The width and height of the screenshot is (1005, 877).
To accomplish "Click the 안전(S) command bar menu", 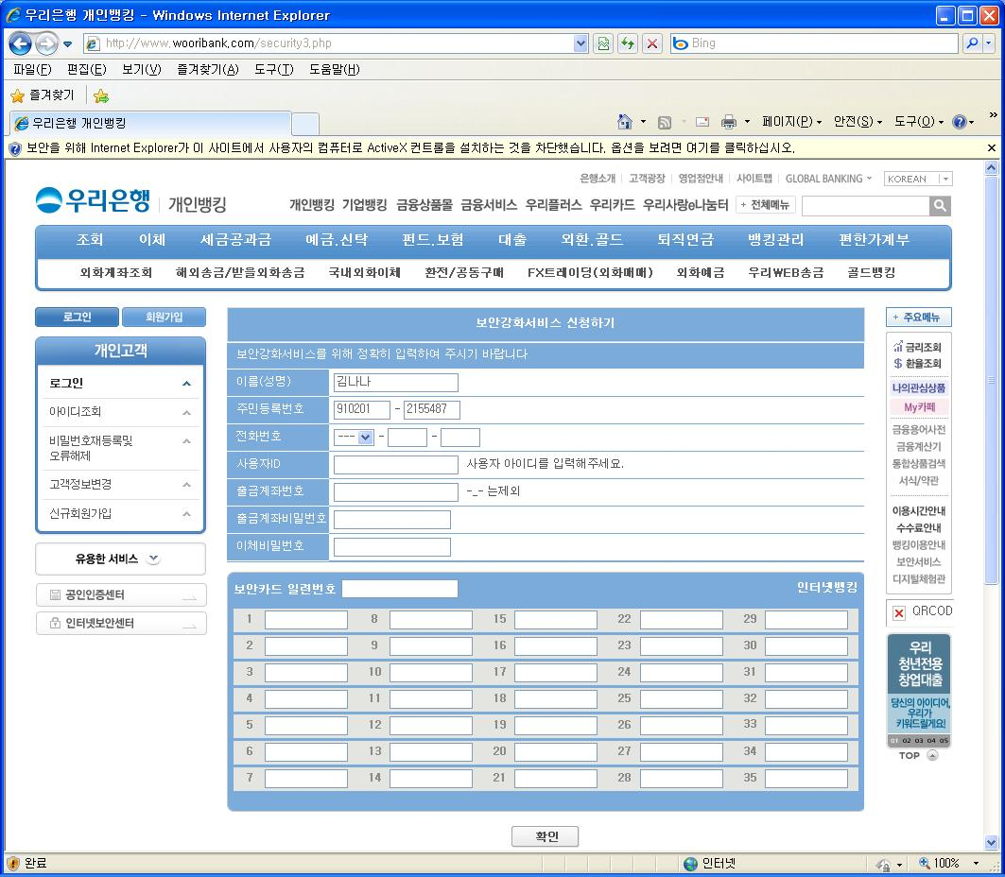I will [x=858, y=122].
